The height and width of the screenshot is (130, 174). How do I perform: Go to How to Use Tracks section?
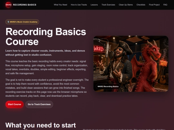click(x=79, y=5)
